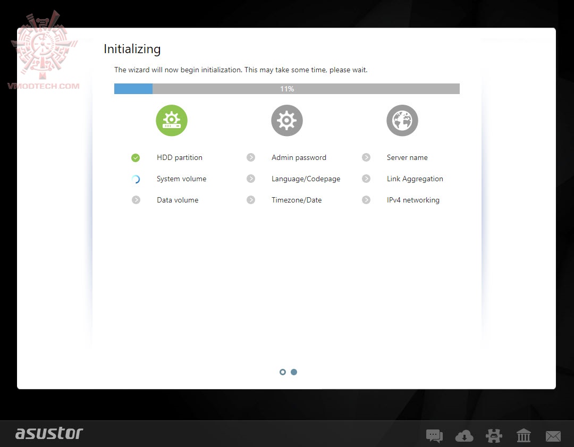Viewport: 574px width, 447px height.
Task: Open the mail envelope icon in footer
Action: coord(553,436)
